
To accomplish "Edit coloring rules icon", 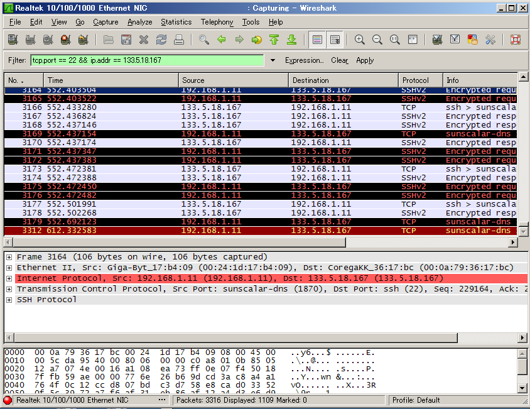I will pos(472,40).
